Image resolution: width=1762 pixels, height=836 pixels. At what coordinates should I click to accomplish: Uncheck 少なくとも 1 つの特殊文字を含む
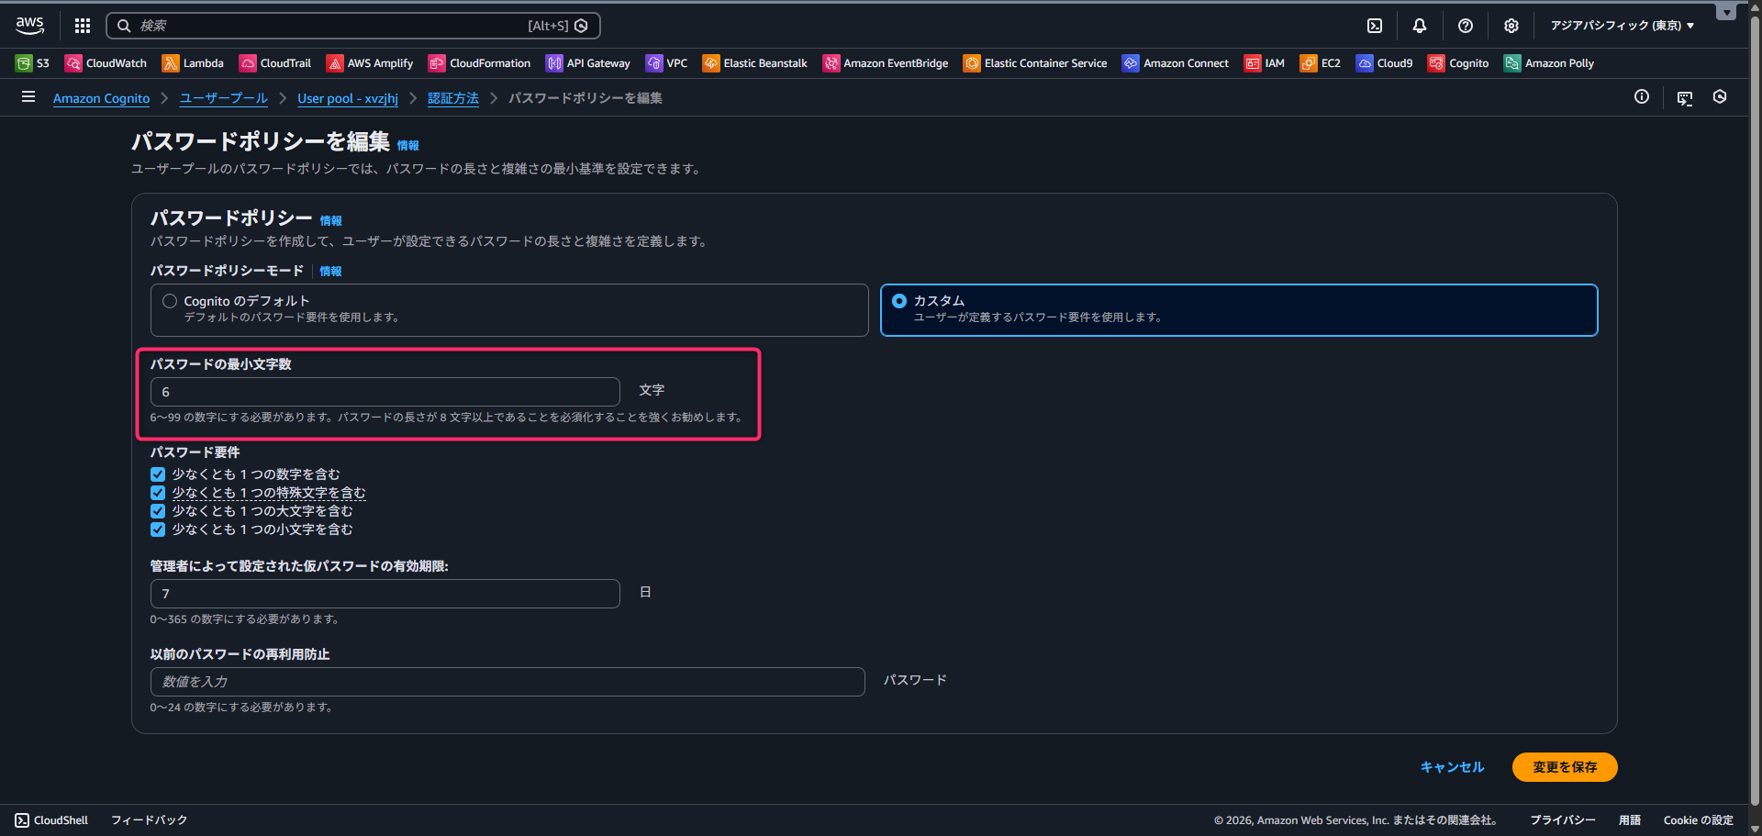click(x=158, y=493)
